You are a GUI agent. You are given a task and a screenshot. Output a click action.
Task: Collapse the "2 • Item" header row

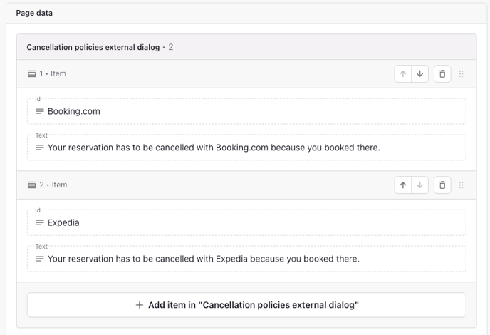pyautogui.click(x=214, y=185)
